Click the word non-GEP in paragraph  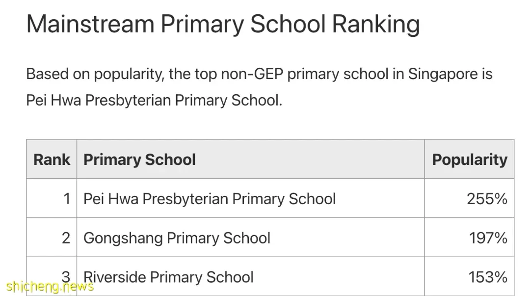tap(252, 74)
